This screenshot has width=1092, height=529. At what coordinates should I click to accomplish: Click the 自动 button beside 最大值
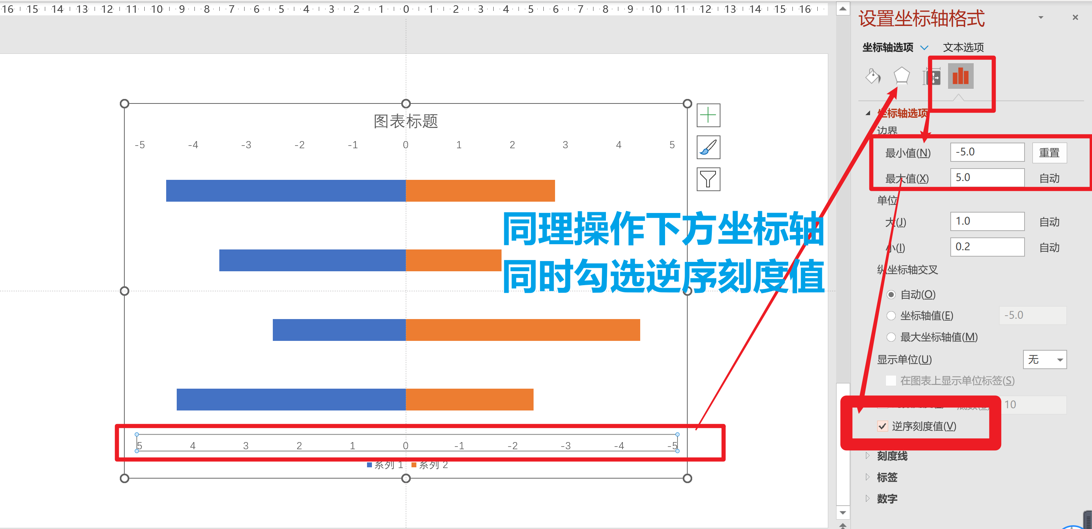[x=1049, y=178]
